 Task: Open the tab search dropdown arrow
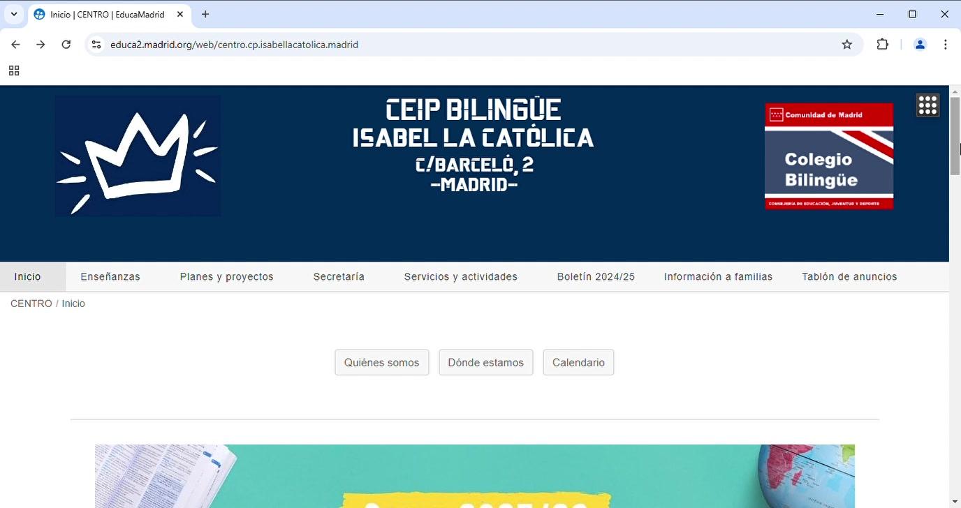pos(14,14)
